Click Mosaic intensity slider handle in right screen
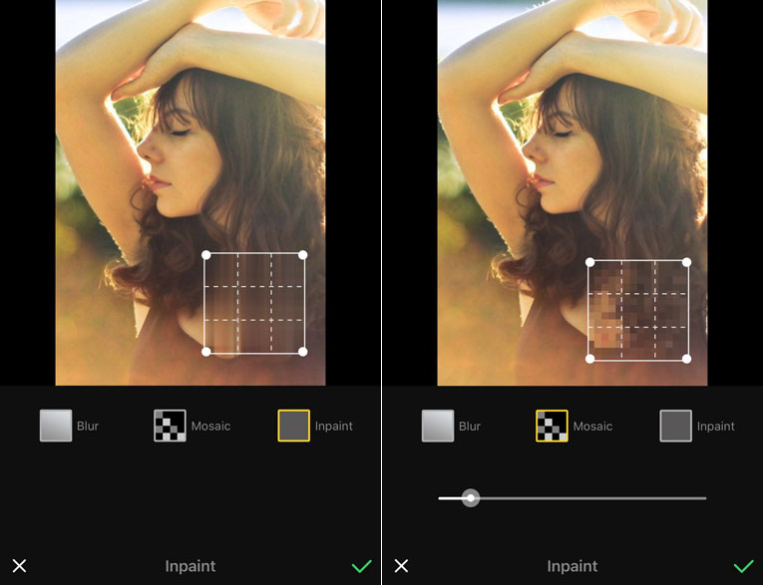 [471, 498]
